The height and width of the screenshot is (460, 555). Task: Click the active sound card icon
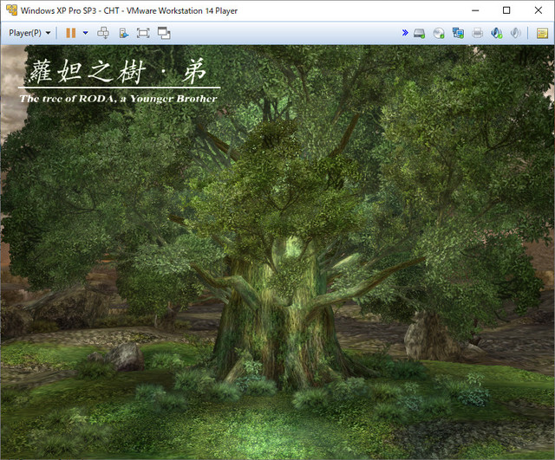coord(497,33)
